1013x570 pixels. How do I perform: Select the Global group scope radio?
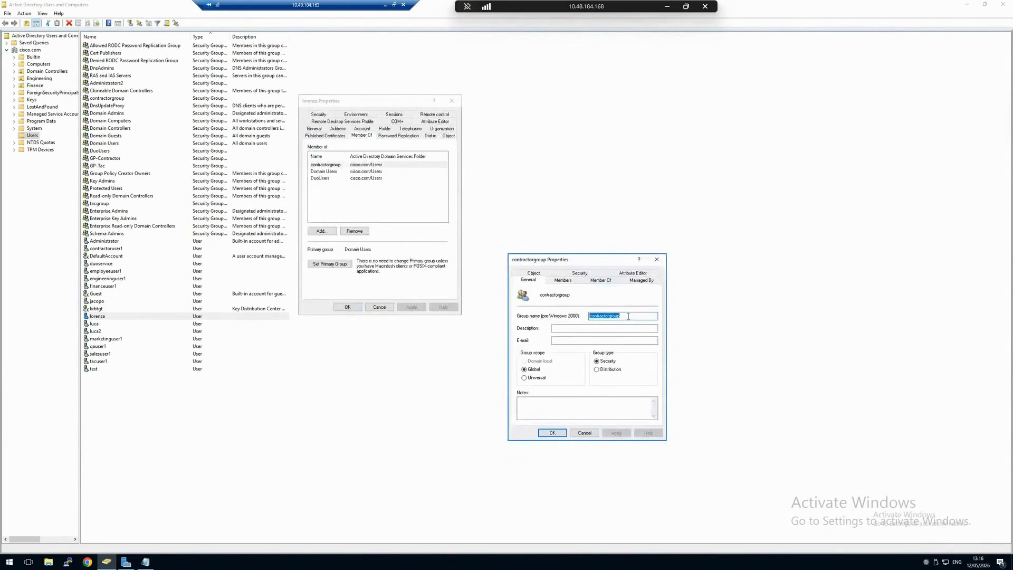coord(524,369)
